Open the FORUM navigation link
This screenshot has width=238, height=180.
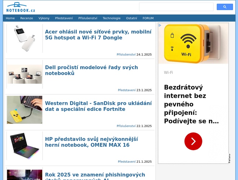pyautogui.click(x=148, y=18)
